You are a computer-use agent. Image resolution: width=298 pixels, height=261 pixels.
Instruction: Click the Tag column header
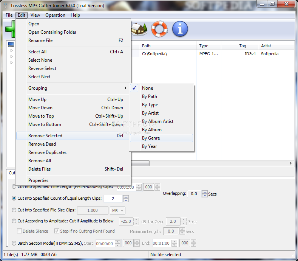pos(240,46)
